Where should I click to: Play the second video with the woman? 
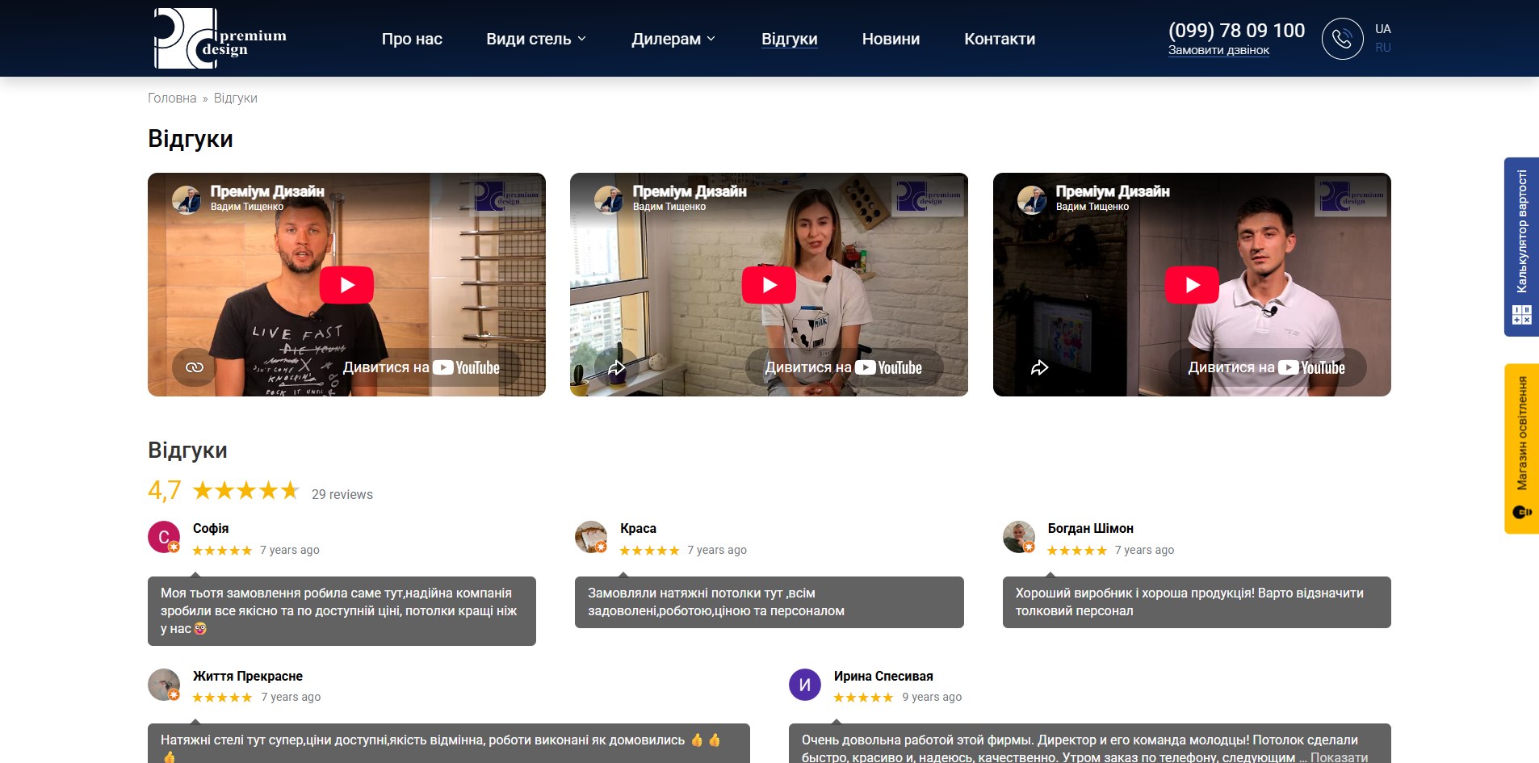(769, 285)
